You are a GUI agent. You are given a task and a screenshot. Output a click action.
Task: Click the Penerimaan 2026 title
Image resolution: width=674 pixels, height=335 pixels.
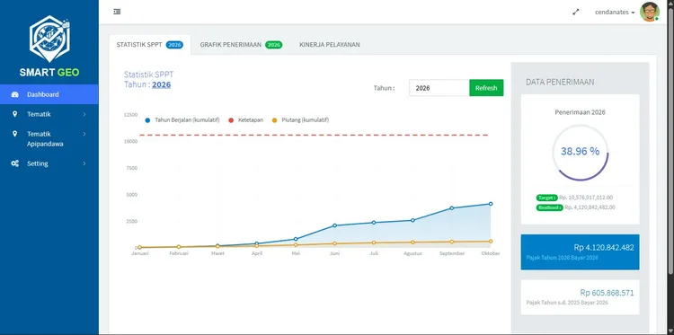tap(580, 112)
